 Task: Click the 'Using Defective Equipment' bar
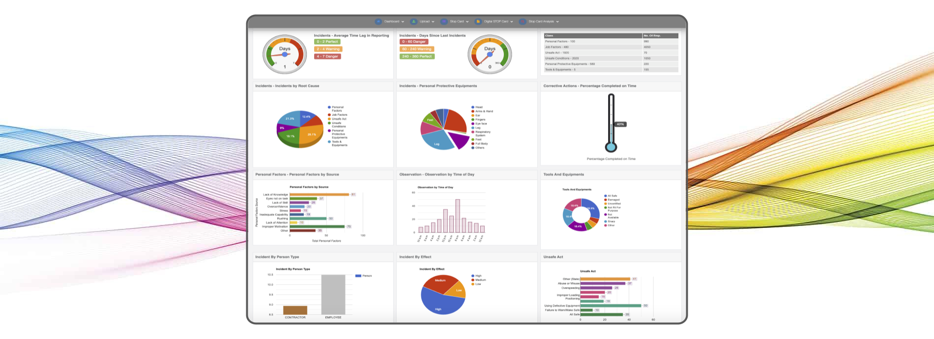click(x=611, y=306)
